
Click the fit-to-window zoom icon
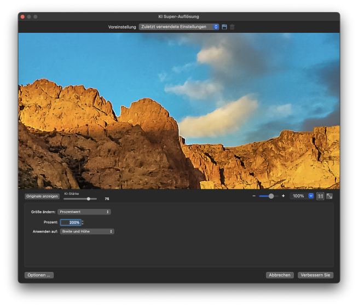point(329,196)
